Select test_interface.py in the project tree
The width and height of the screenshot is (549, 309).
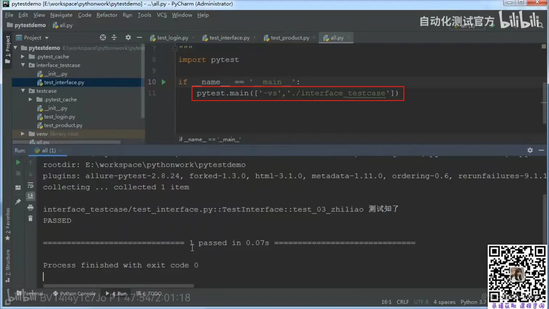(64, 82)
